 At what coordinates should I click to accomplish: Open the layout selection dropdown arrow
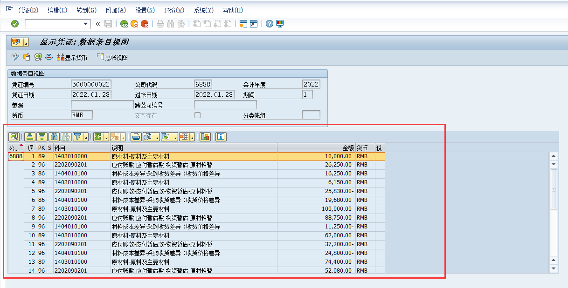point(193,137)
